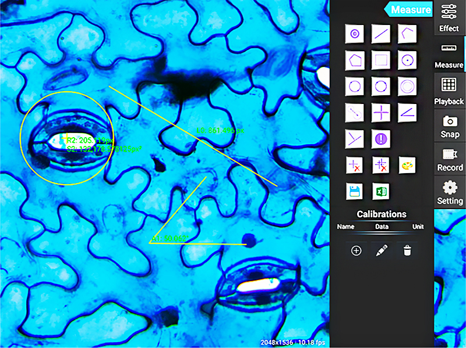Open the color palette for measurement lines
This screenshot has height=348, width=466.
click(407, 166)
